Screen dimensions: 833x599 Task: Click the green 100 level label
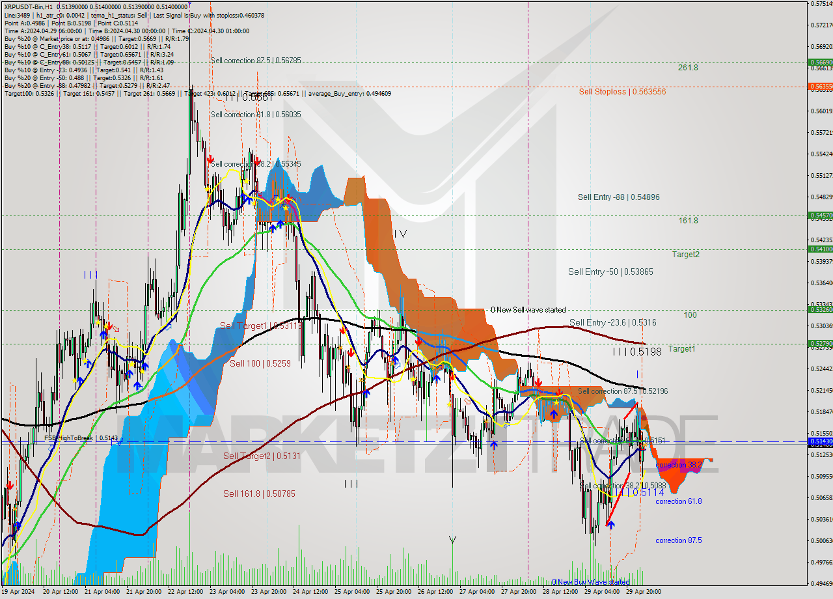point(690,315)
